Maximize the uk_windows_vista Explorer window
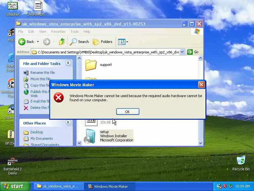 tap(192, 24)
